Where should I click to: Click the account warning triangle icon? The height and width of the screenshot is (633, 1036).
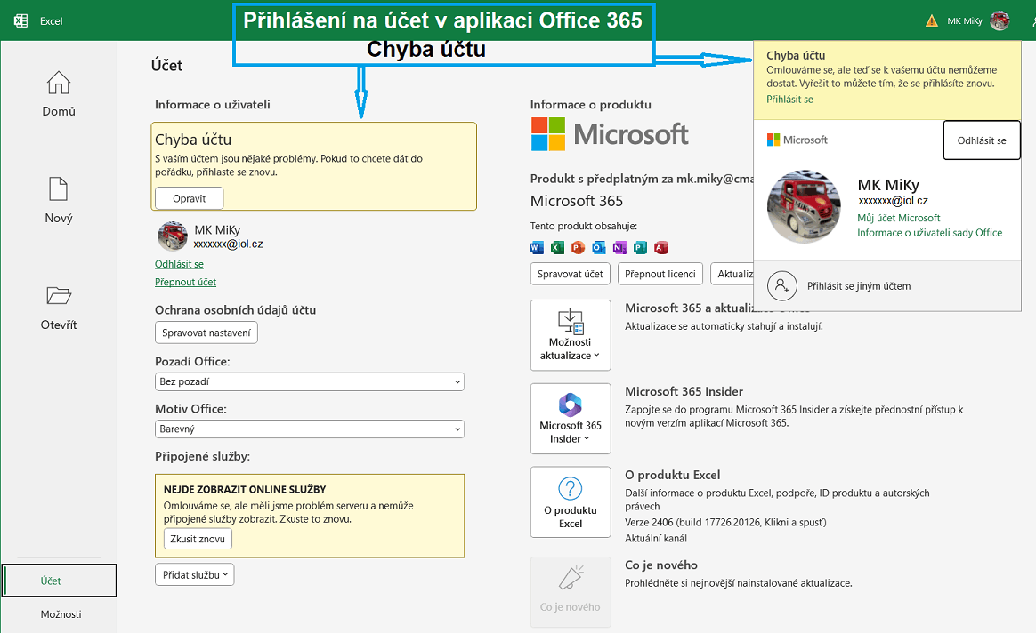tap(932, 21)
